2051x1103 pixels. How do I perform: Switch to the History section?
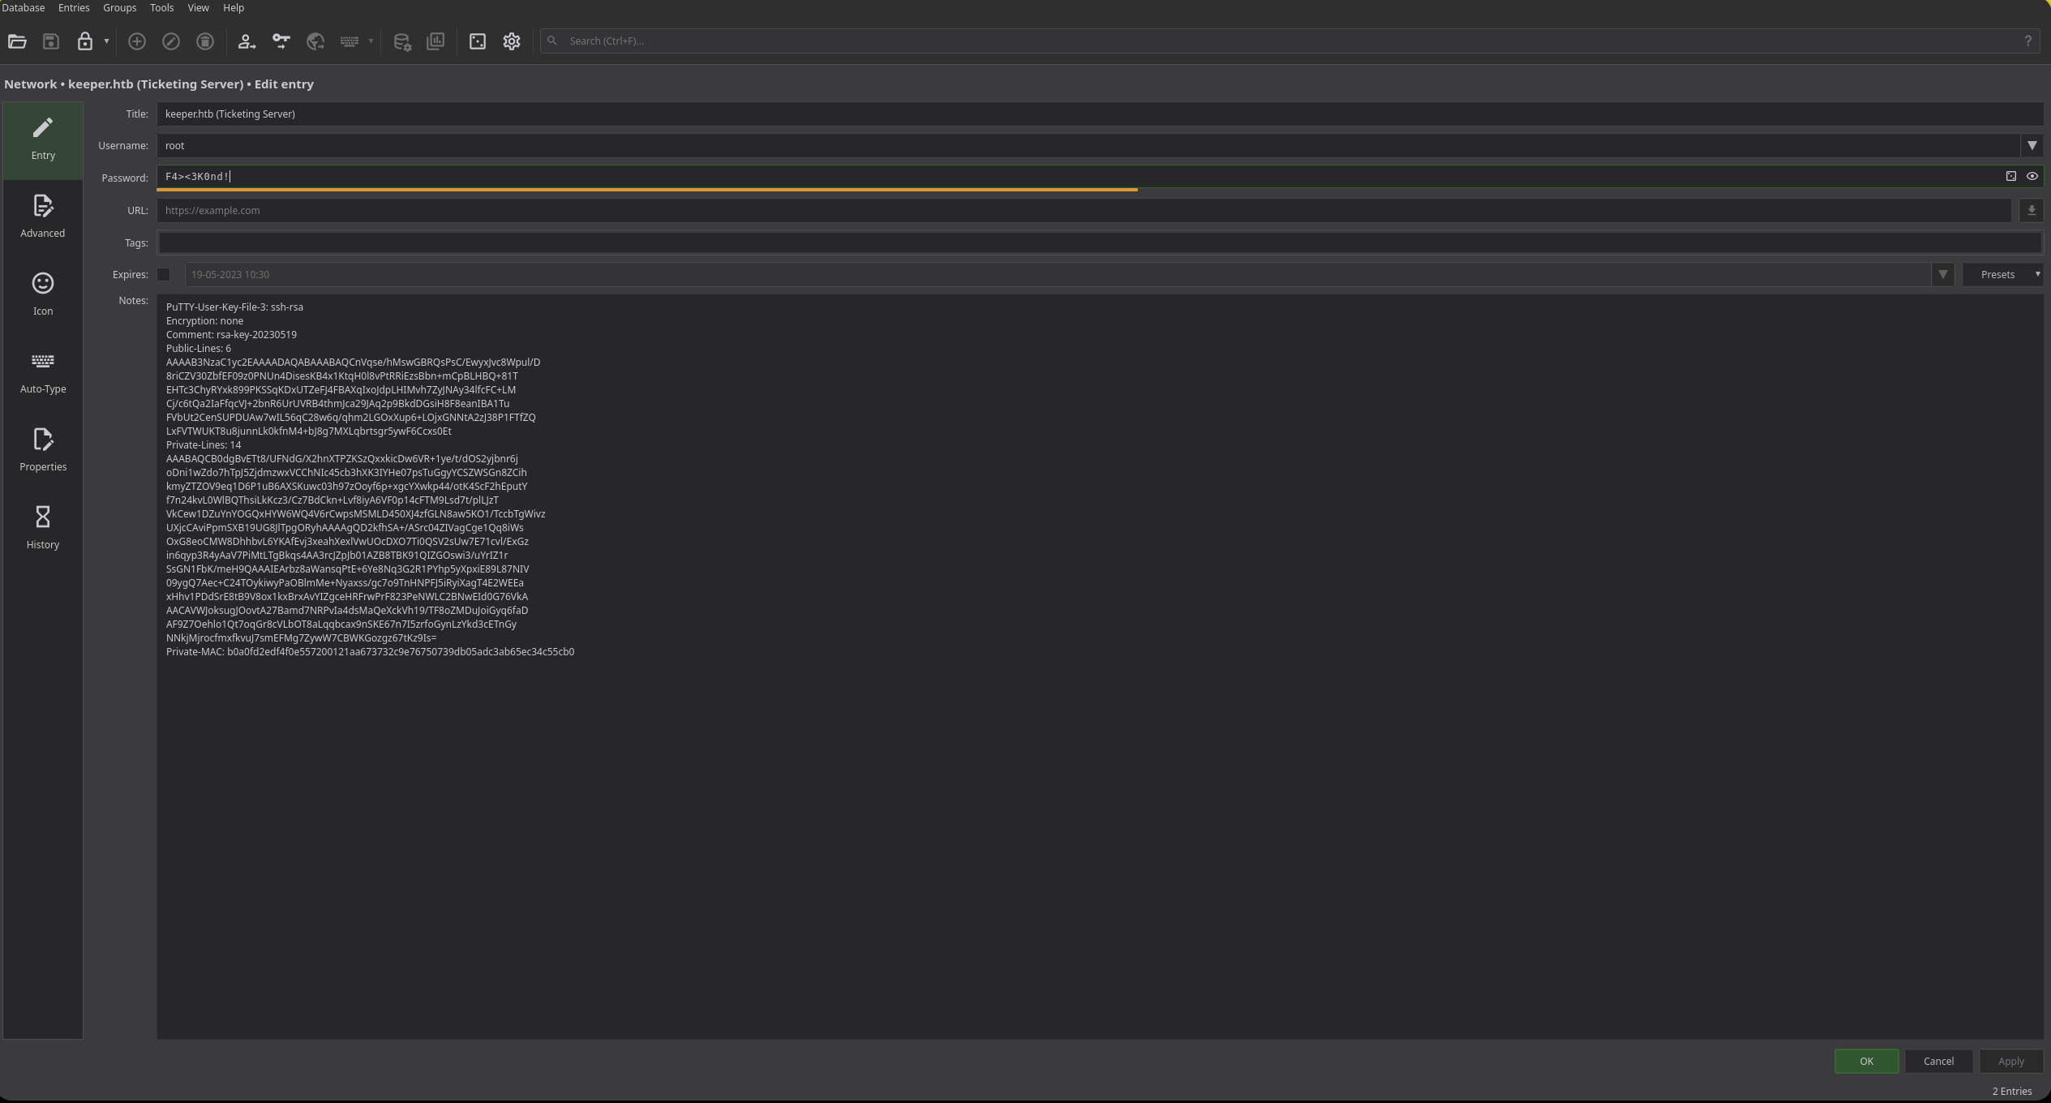click(43, 529)
